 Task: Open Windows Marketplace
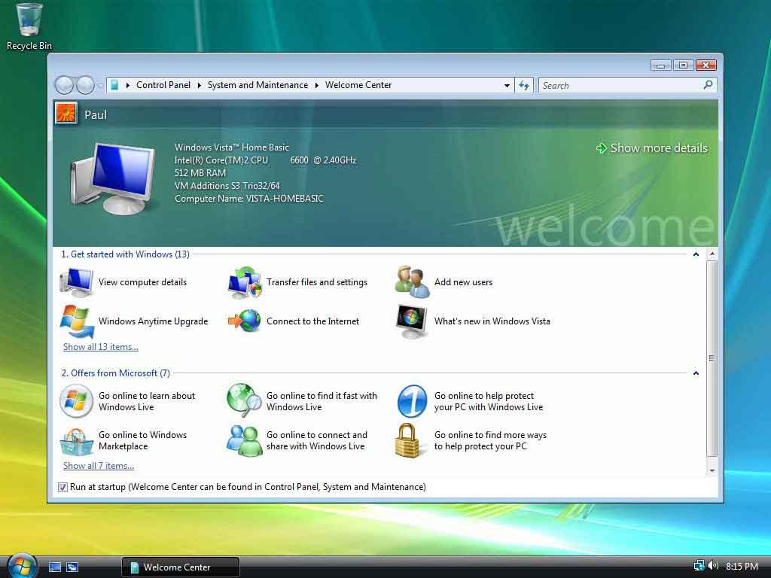click(75, 440)
